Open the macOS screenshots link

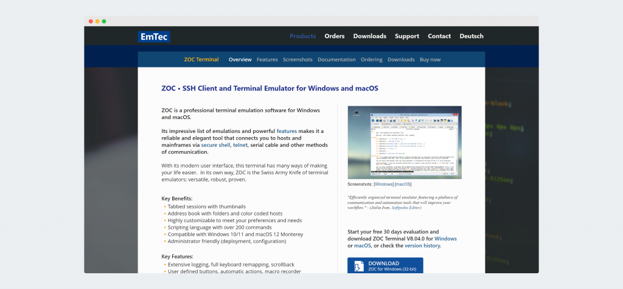click(403, 185)
